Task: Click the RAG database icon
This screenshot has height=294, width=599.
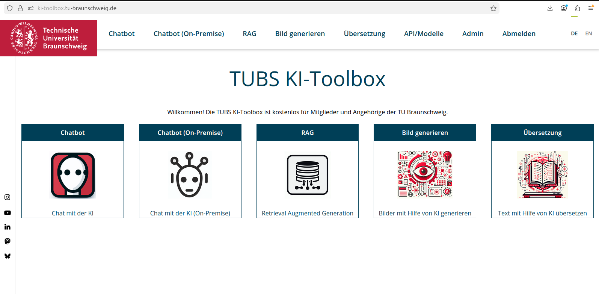Action: coord(307,175)
